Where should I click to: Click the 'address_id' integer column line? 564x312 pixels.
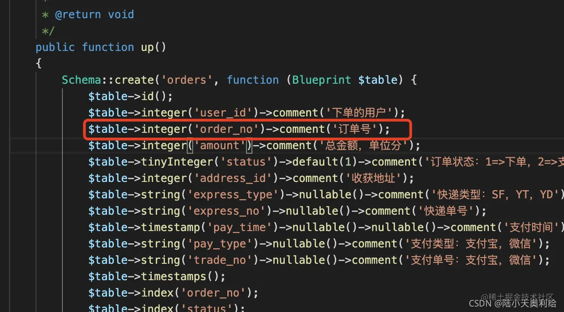tap(251, 178)
